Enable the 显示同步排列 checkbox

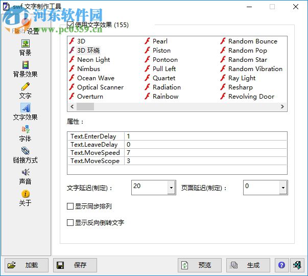tap(70, 206)
